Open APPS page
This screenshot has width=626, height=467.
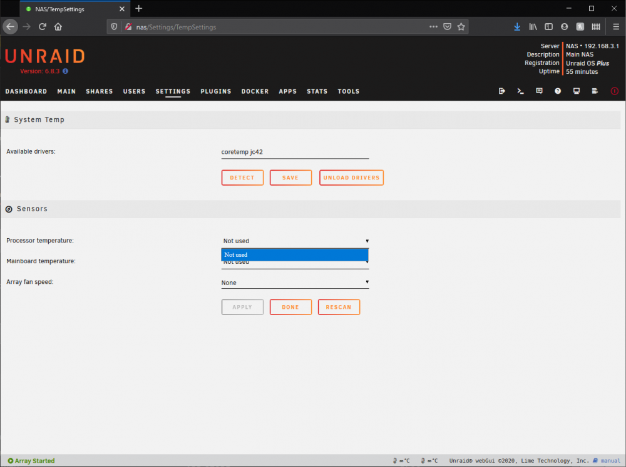(288, 91)
